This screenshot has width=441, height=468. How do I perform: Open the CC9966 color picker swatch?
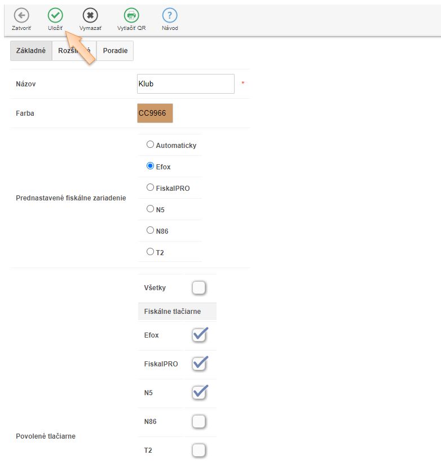(x=155, y=113)
